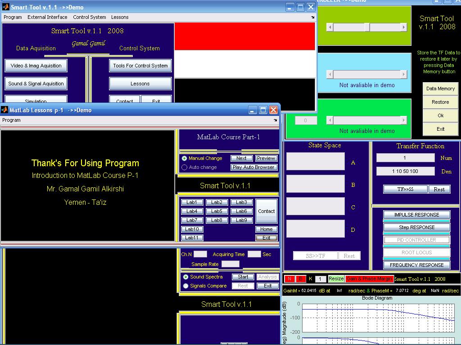Click the Lessons button under Control System

(x=140, y=84)
